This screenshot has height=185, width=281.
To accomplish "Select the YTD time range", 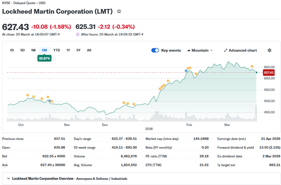I will tap(57, 50).
